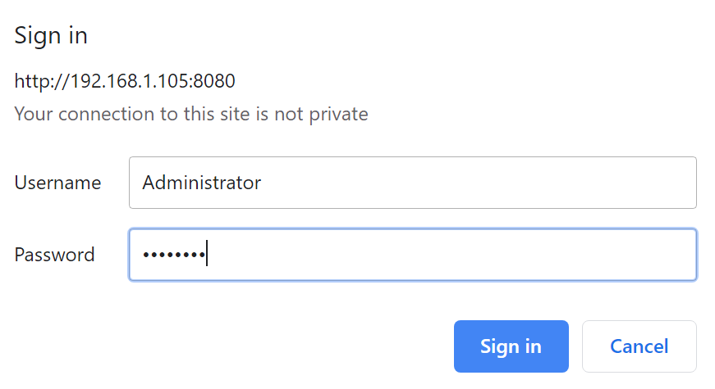Click the "Sign in" dialog heading
Image resolution: width=715 pixels, height=389 pixels.
point(51,36)
